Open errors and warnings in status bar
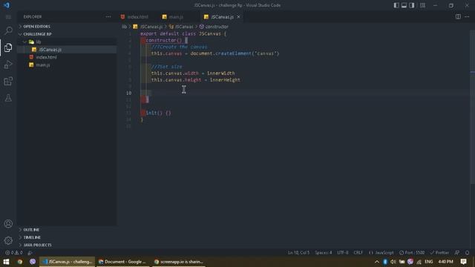Screen dimensions: 475x267 pyautogui.click(x=13, y=252)
